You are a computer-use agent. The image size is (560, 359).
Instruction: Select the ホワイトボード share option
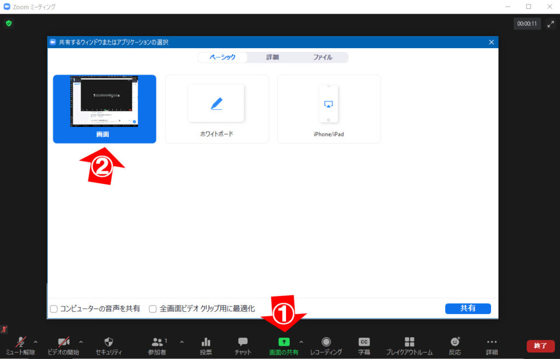pos(217,109)
